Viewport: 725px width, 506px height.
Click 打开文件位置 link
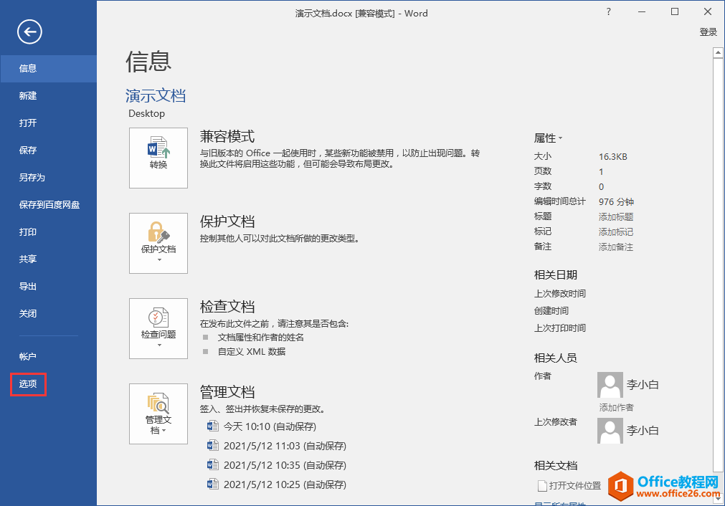574,486
